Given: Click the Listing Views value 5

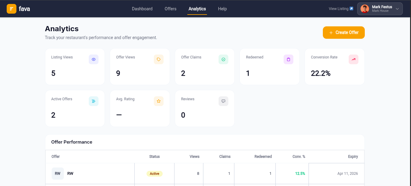Looking at the screenshot, I should tap(54, 73).
